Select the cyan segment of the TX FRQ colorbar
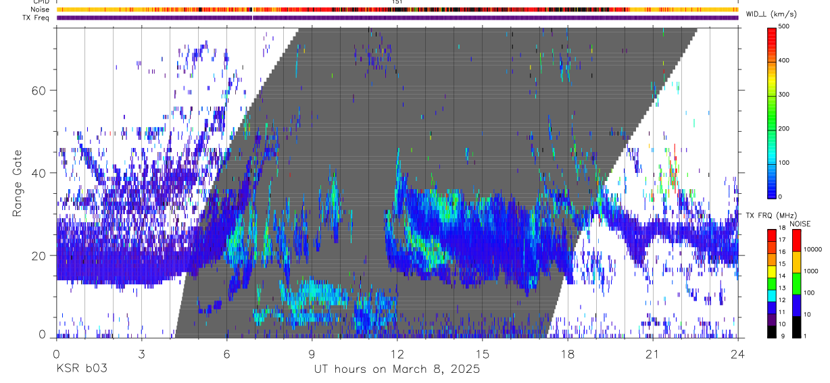The height and width of the screenshot is (383, 830). [x=773, y=297]
